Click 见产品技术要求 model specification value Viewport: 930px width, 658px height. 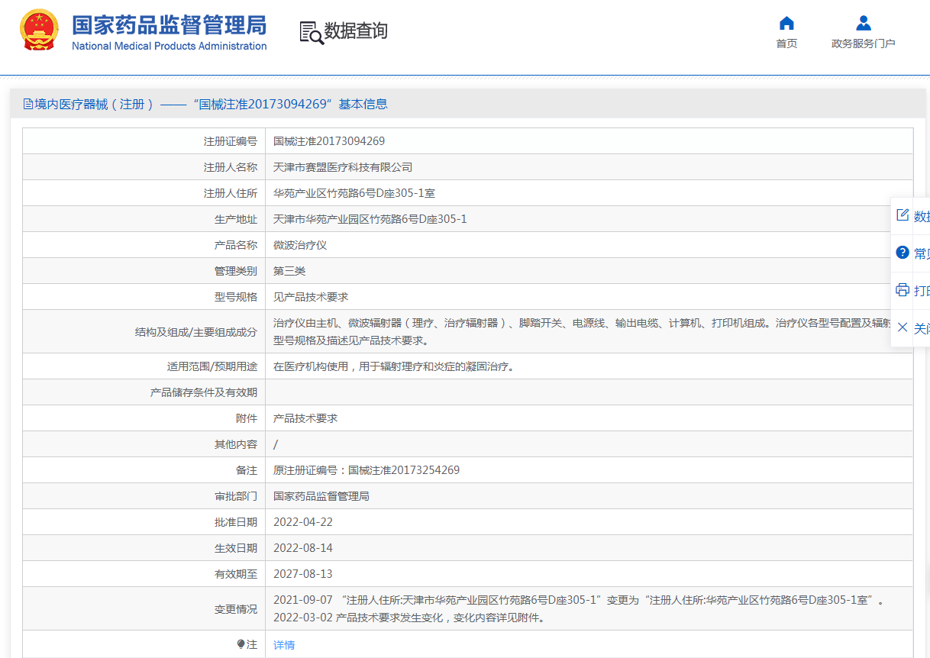coord(311,297)
